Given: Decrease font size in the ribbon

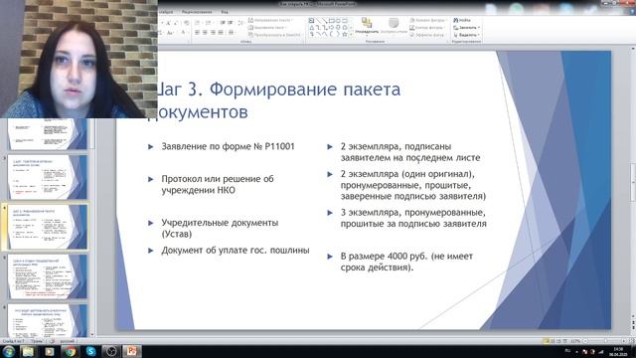Looking at the screenshot, I should (x=175, y=23).
